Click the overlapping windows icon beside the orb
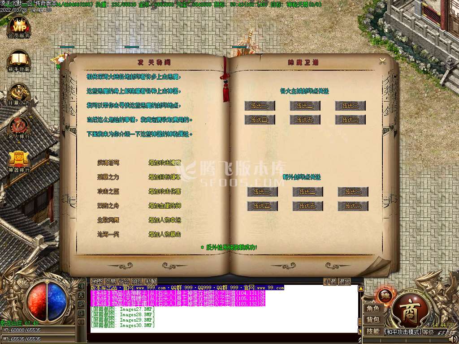The height and width of the screenshot is (344, 459). pos(81,304)
